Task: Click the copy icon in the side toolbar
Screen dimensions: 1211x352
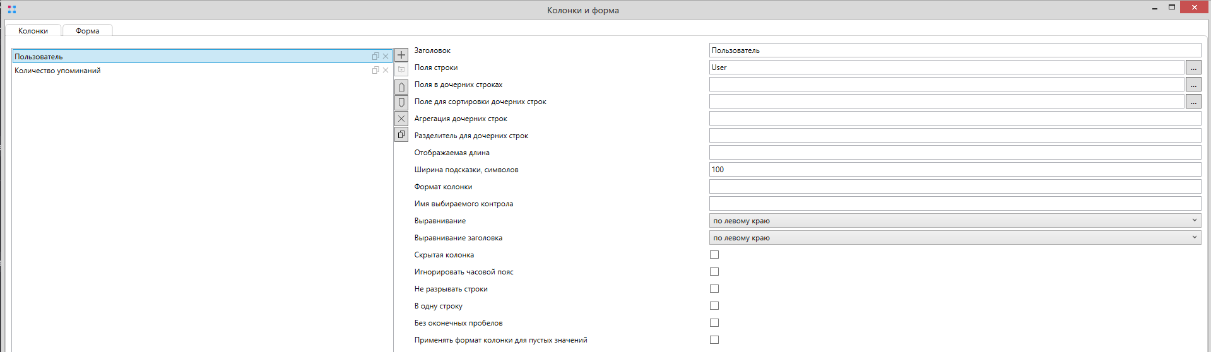Action: [401, 134]
